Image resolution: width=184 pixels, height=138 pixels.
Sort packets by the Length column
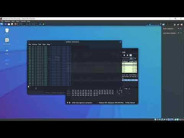tap(131, 61)
